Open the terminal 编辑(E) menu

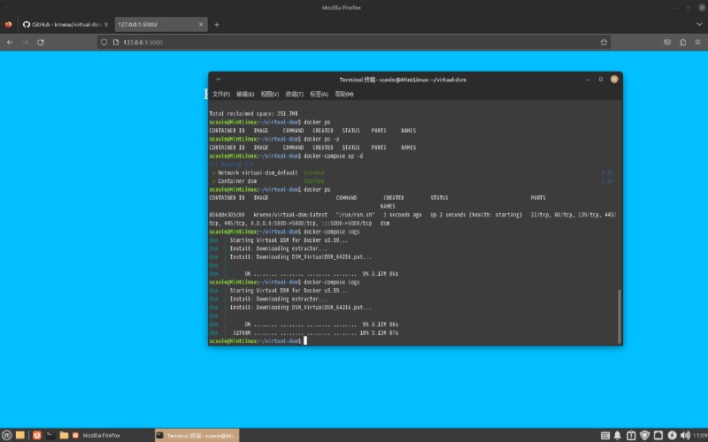coord(245,95)
